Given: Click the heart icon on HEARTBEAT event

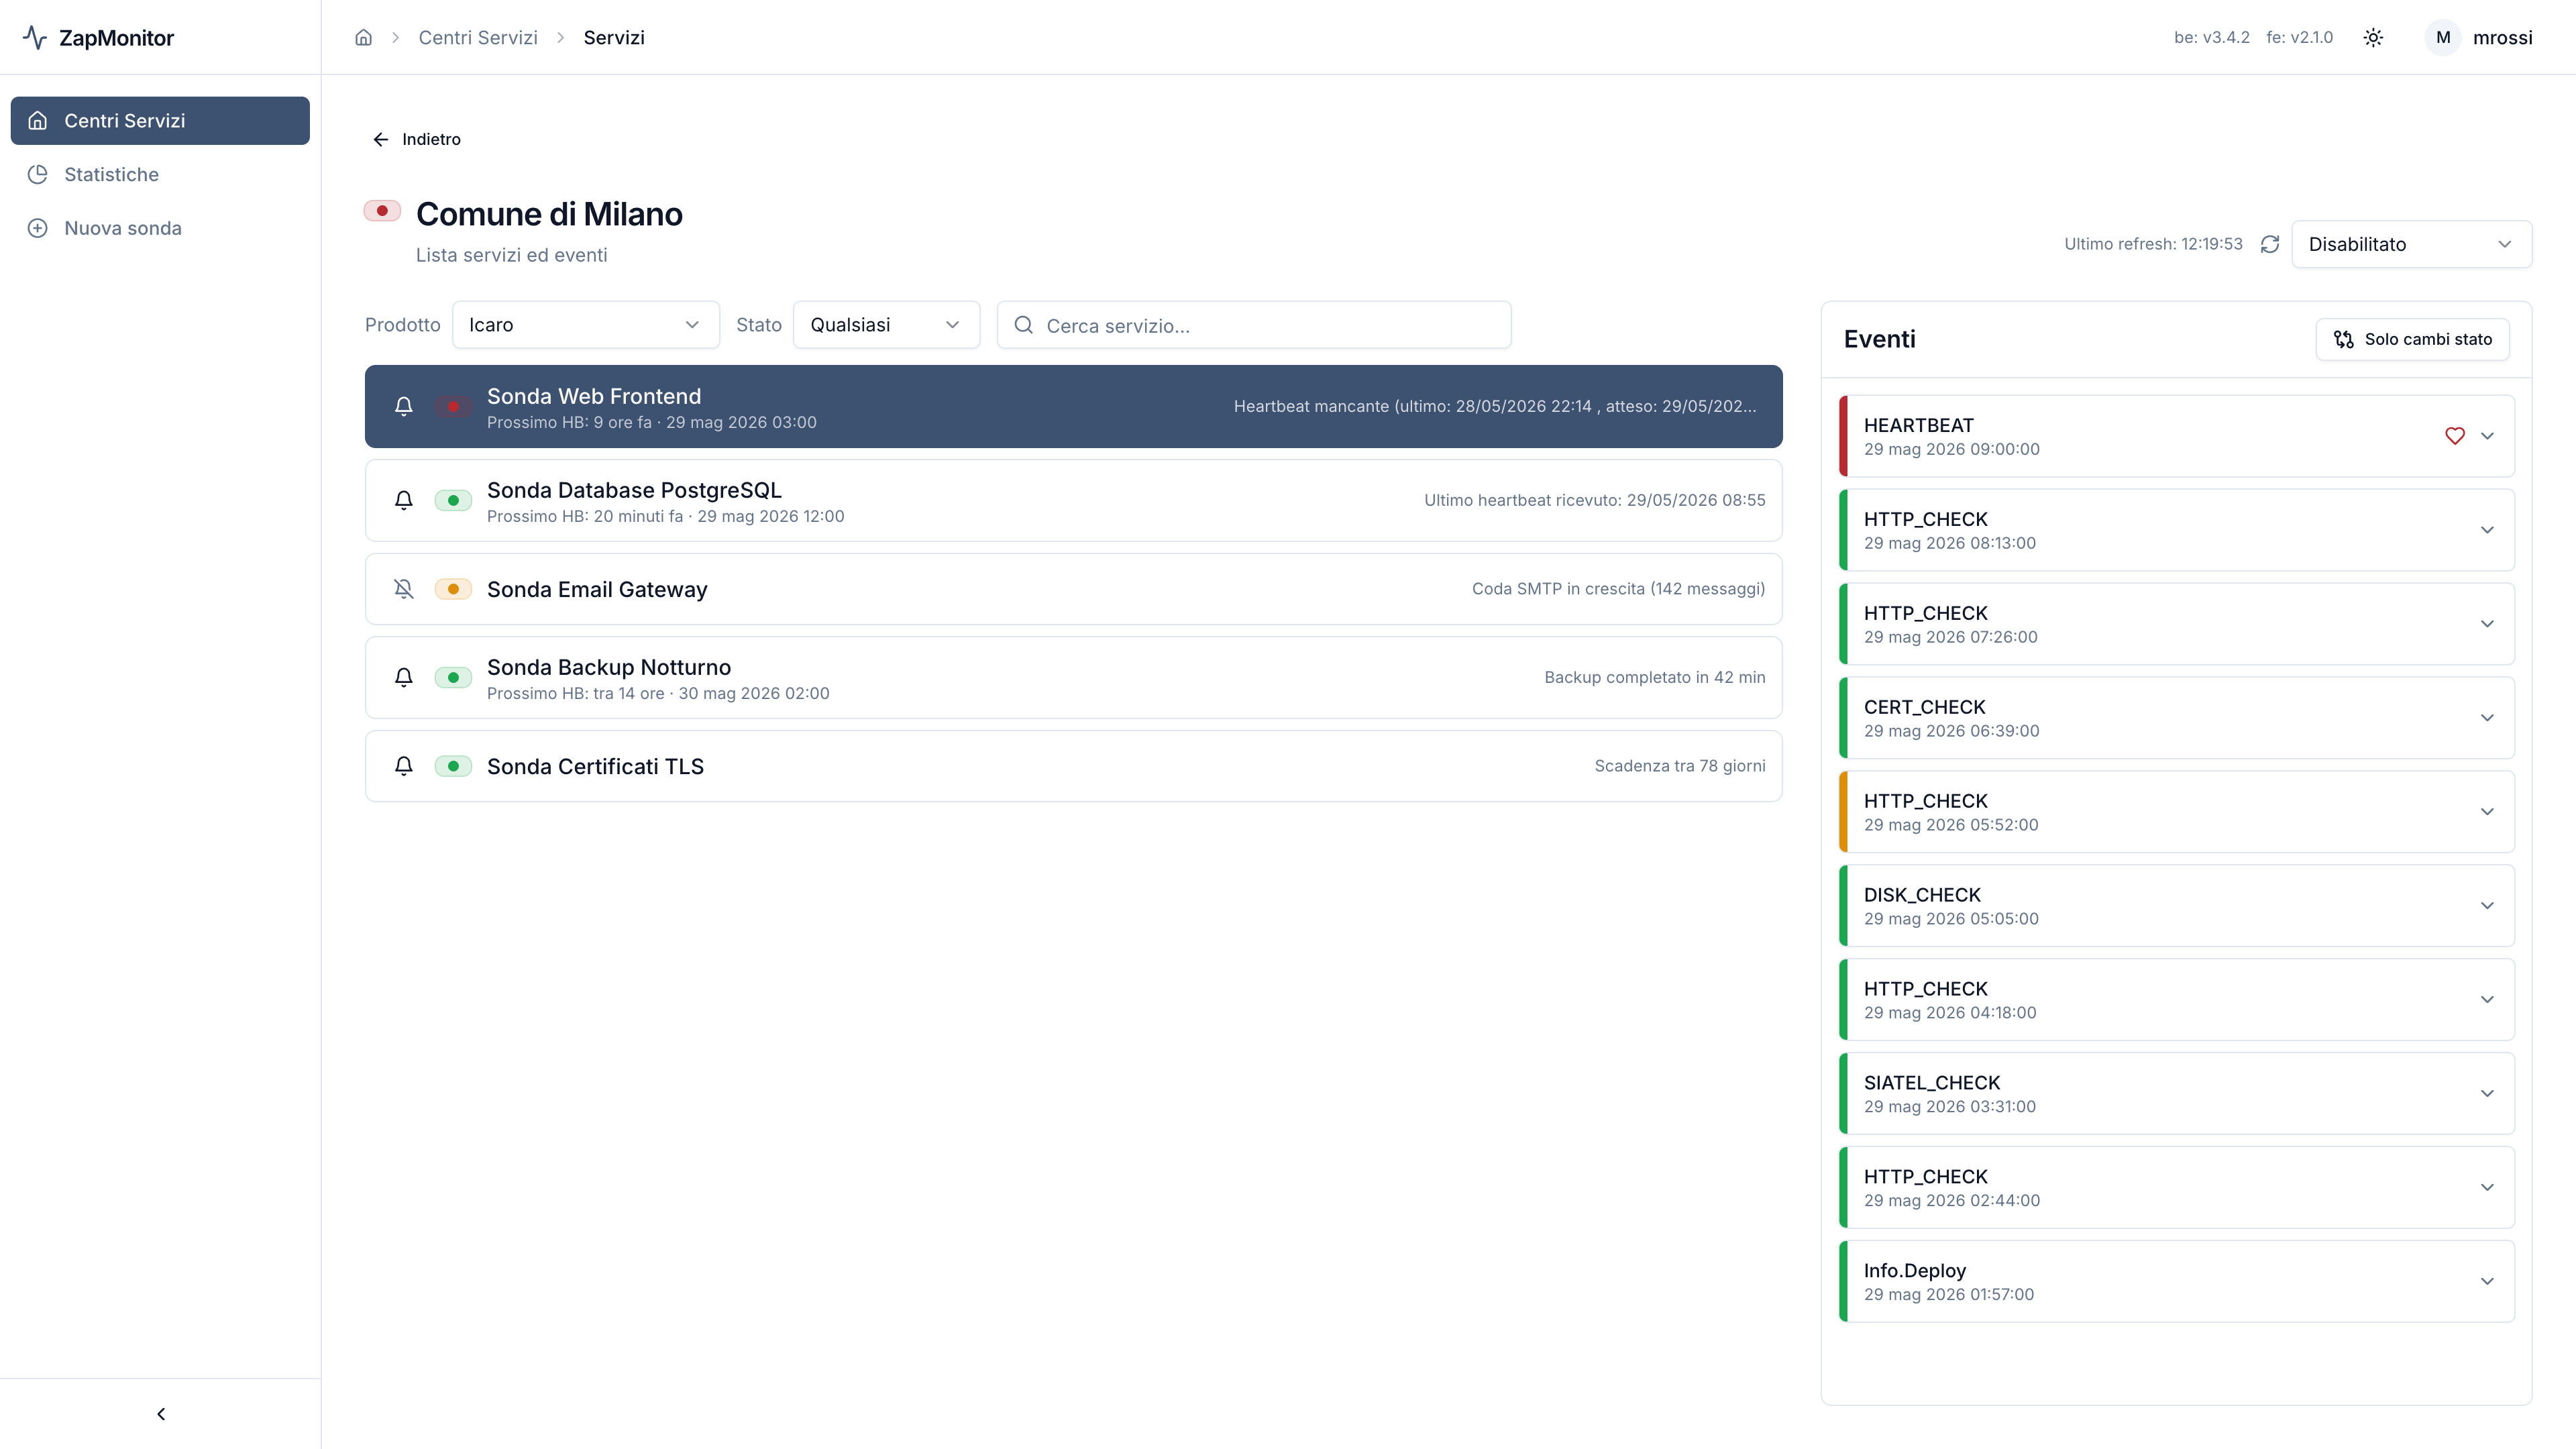Looking at the screenshot, I should [x=2454, y=435].
